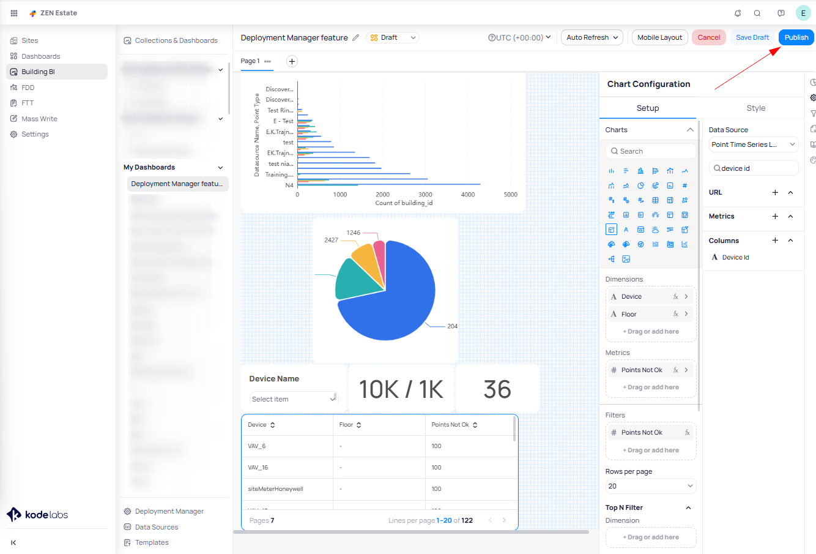
Task: Open the Auto Refresh dropdown
Action: (x=592, y=37)
